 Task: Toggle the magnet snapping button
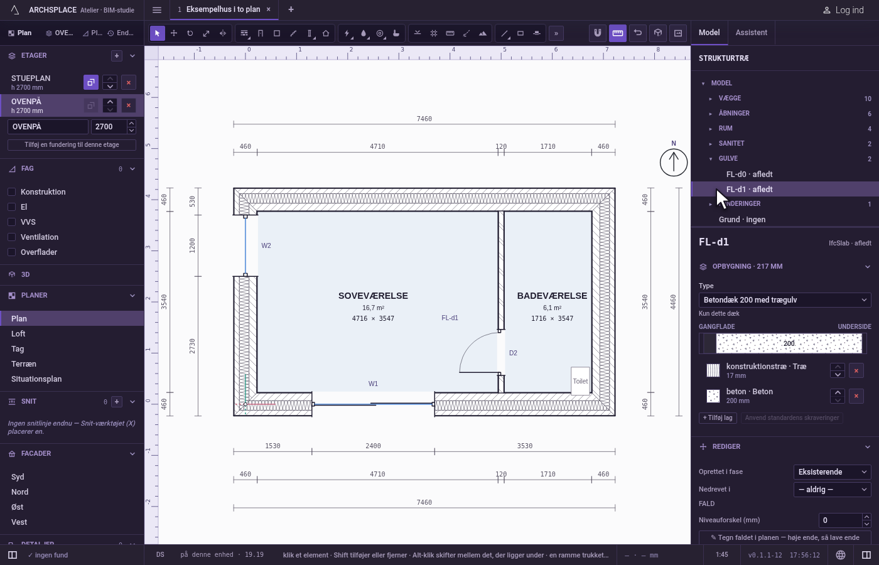(x=598, y=33)
